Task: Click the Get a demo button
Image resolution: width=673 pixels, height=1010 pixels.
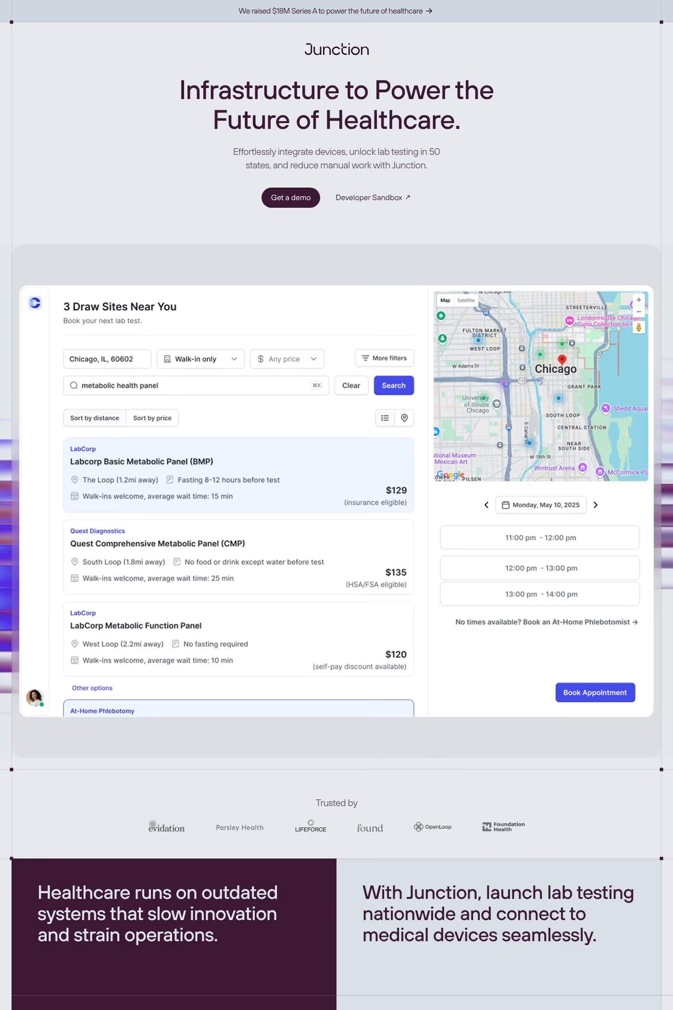Action: point(290,198)
